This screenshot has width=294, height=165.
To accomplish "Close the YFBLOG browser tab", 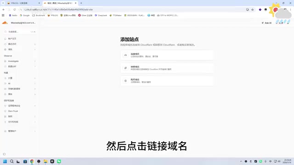I will point(39,3).
